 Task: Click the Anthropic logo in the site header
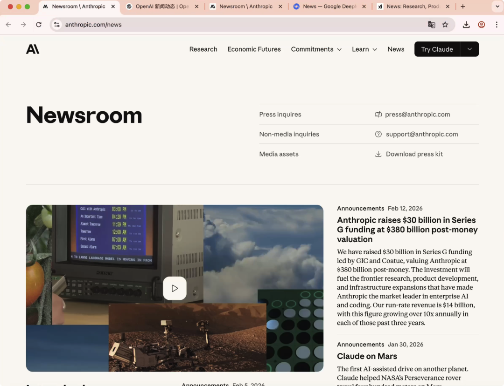coord(33,49)
